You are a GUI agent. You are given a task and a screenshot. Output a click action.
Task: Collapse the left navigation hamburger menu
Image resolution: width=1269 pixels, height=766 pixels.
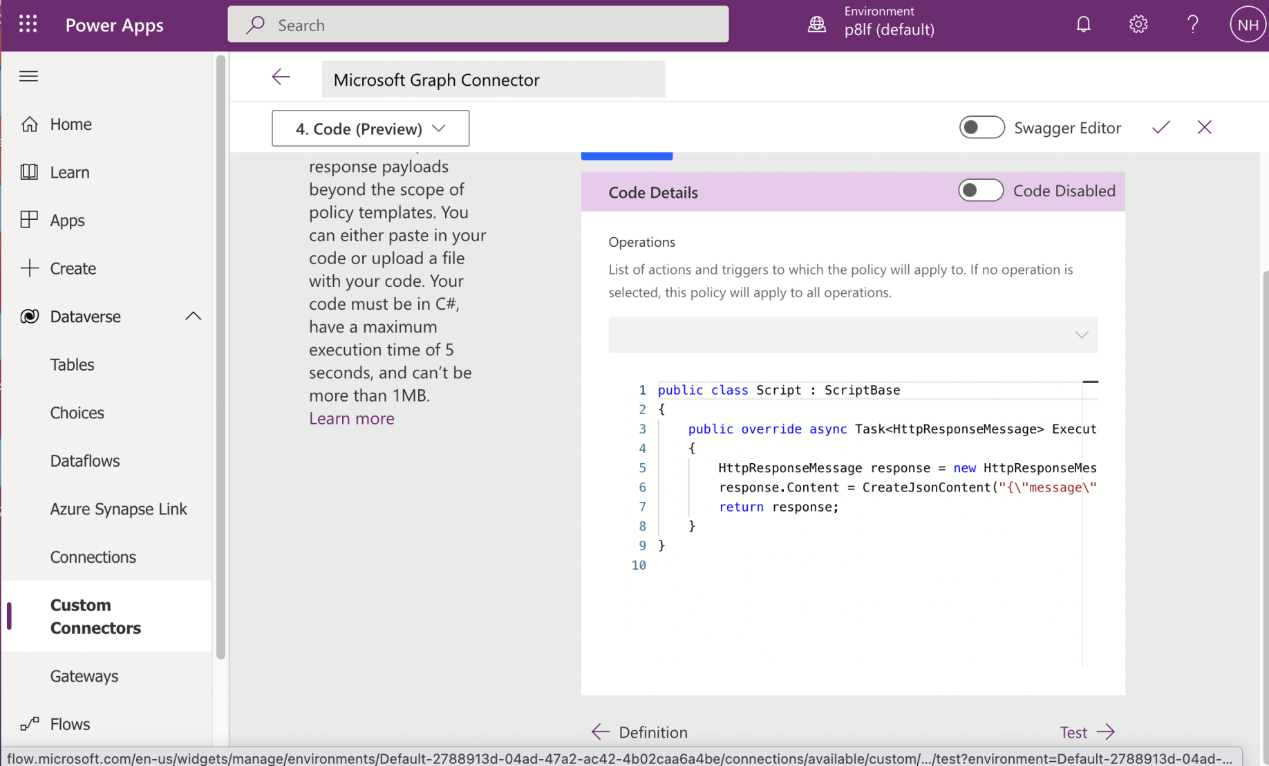coord(28,76)
